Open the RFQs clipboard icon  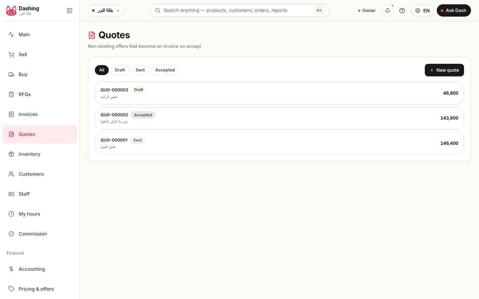[x=11, y=94]
